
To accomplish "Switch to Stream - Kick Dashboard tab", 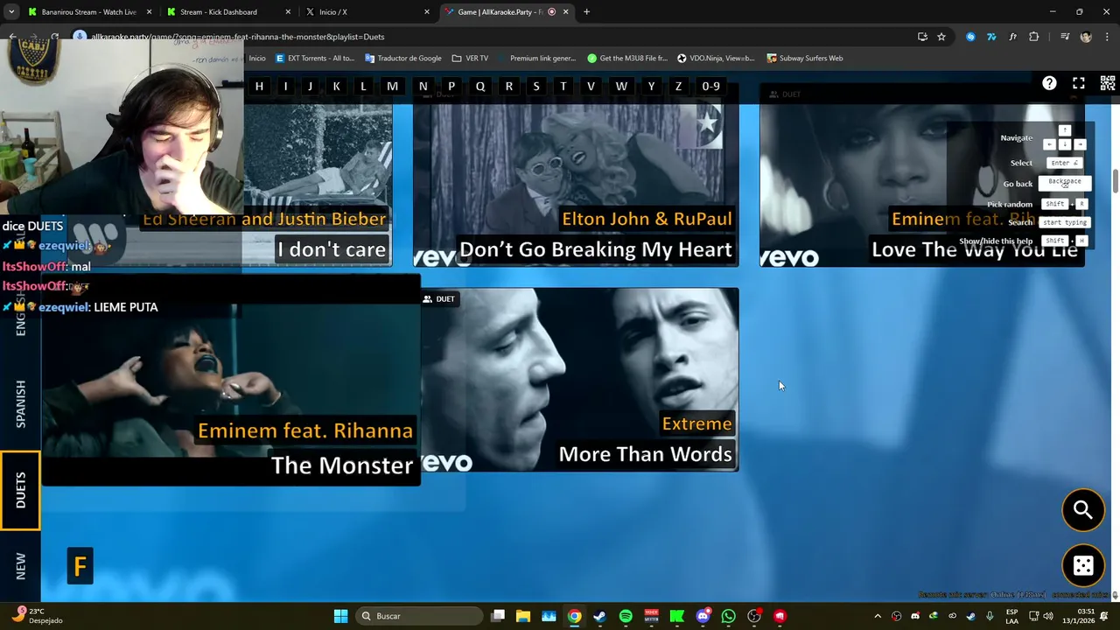I will [227, 12].
